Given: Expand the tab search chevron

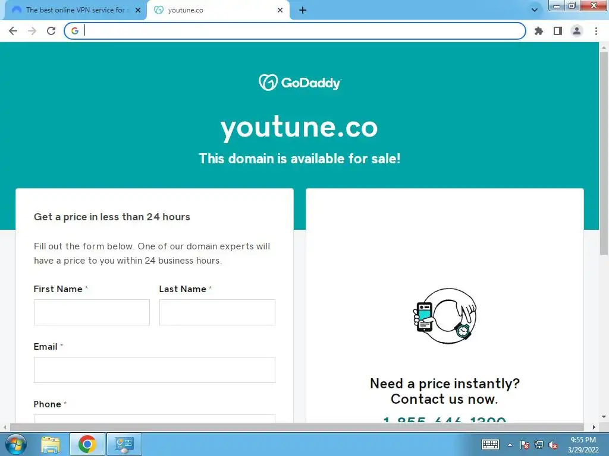Looking at the screenshot, I should point(535,10).
